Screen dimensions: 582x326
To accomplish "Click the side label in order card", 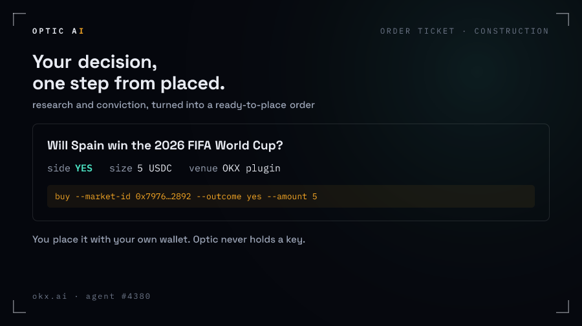I will click(x=59, y=168).
